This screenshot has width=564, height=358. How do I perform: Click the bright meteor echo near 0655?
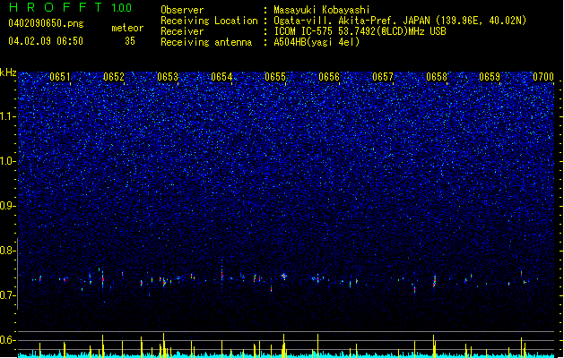tap(284, 277)
